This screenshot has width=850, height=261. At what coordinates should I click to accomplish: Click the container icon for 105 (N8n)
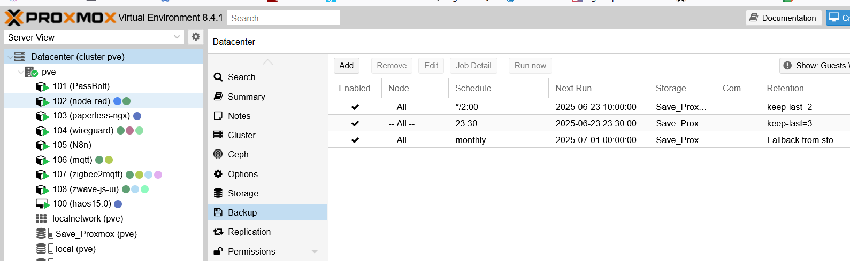point(42,145)
